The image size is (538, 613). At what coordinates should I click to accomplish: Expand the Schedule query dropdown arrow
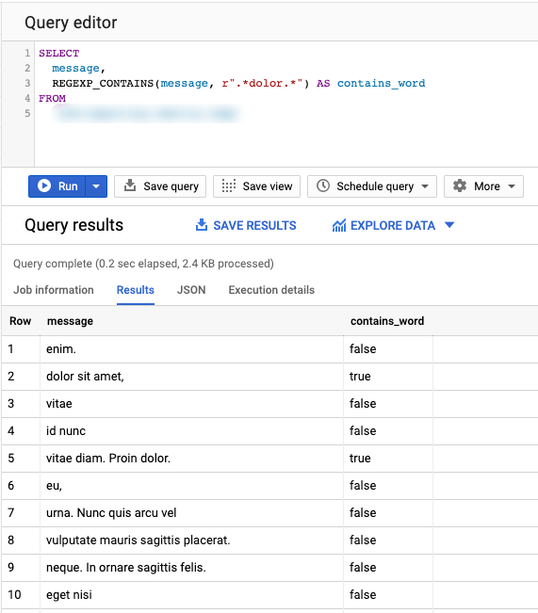(425, 186)
